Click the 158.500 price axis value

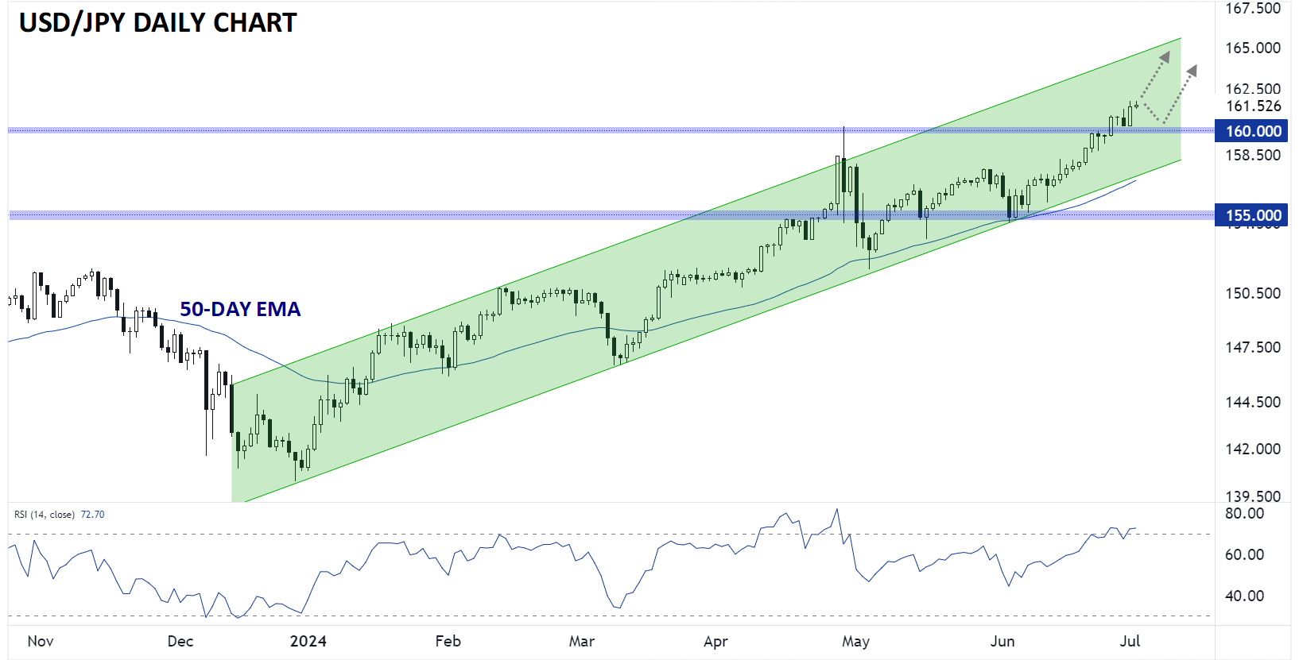click(x=1253, y=155)
